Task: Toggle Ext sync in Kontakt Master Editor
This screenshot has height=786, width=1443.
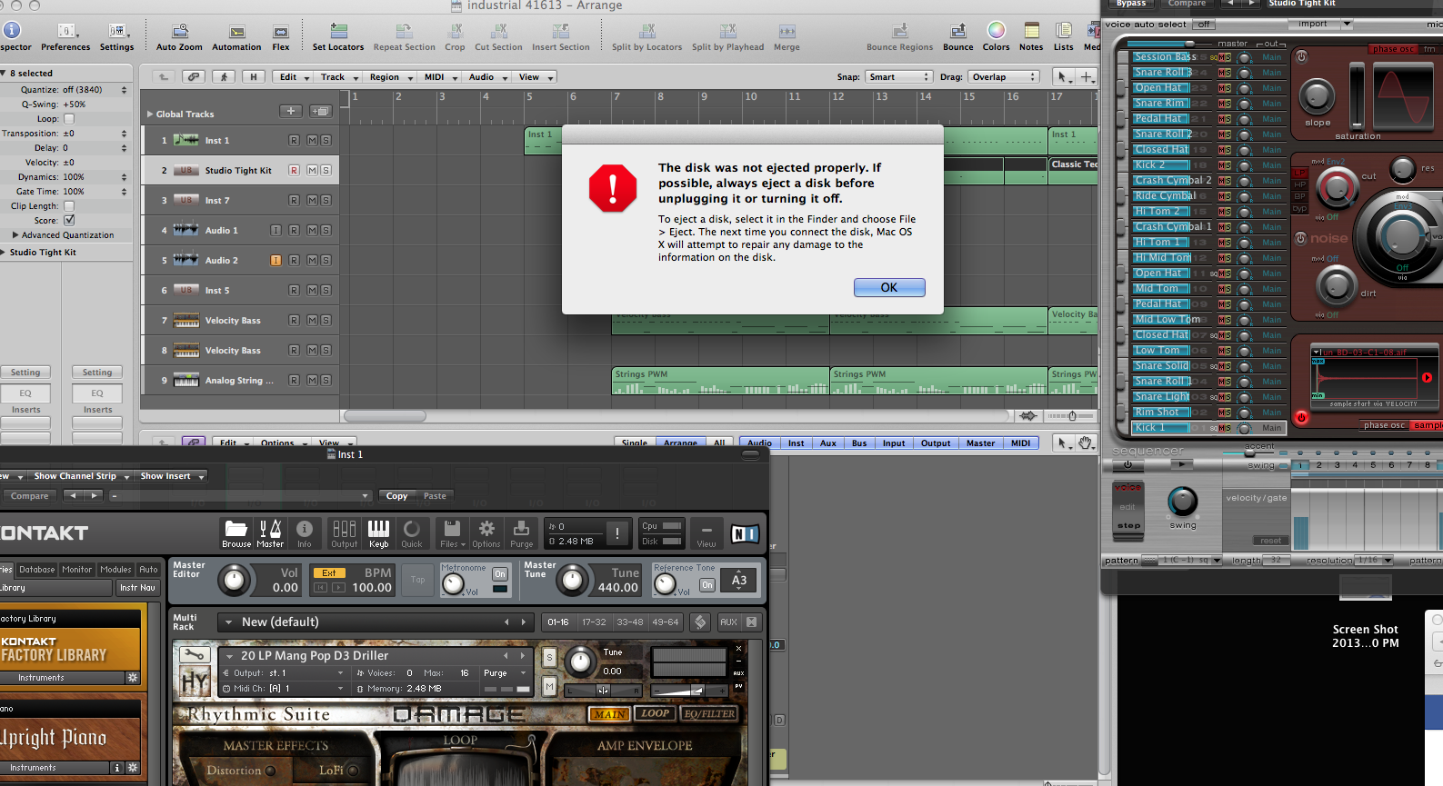Action: [x=329, y=573]
